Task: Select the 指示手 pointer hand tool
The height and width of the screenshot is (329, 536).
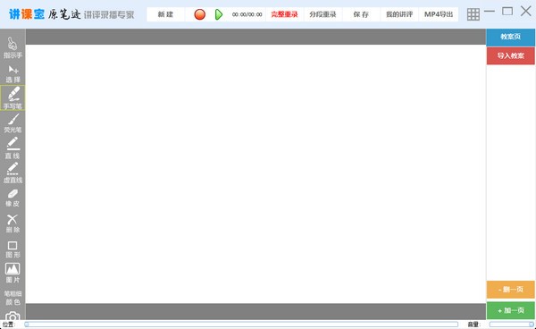Action: 13,47
